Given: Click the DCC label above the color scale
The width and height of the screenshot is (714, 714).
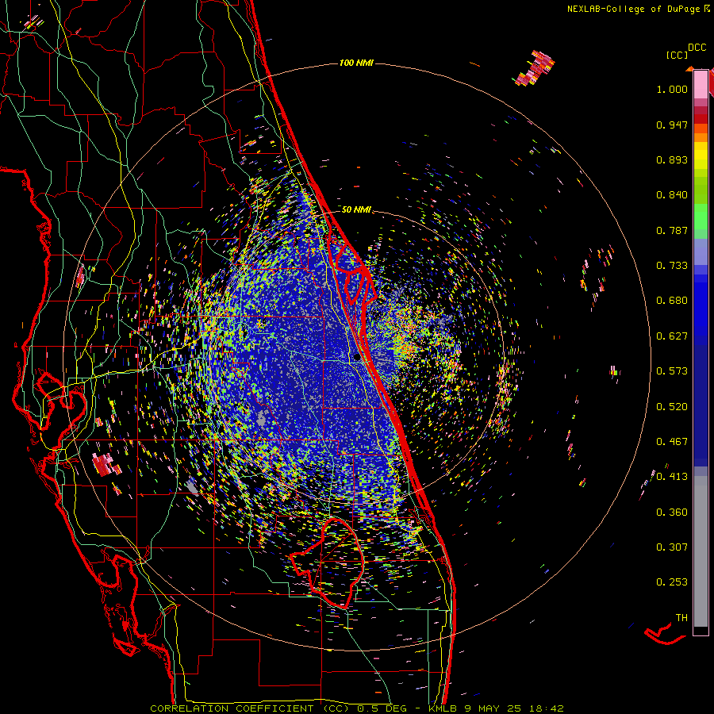Looking at the screenshot, I should pyautogui.click(x=697, y=48).
